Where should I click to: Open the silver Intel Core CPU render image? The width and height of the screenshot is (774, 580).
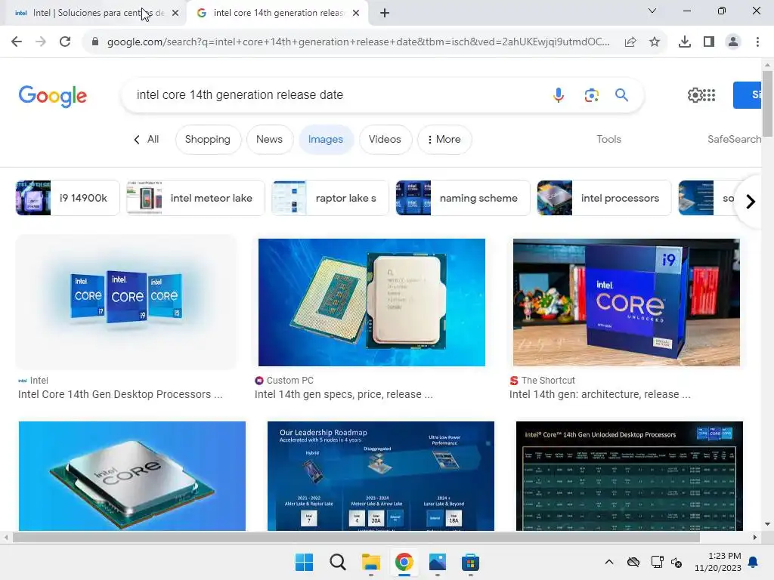click(132, 476)
